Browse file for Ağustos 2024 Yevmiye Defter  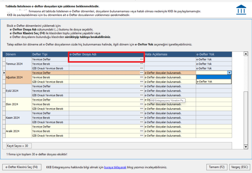(x=141, y=73)
